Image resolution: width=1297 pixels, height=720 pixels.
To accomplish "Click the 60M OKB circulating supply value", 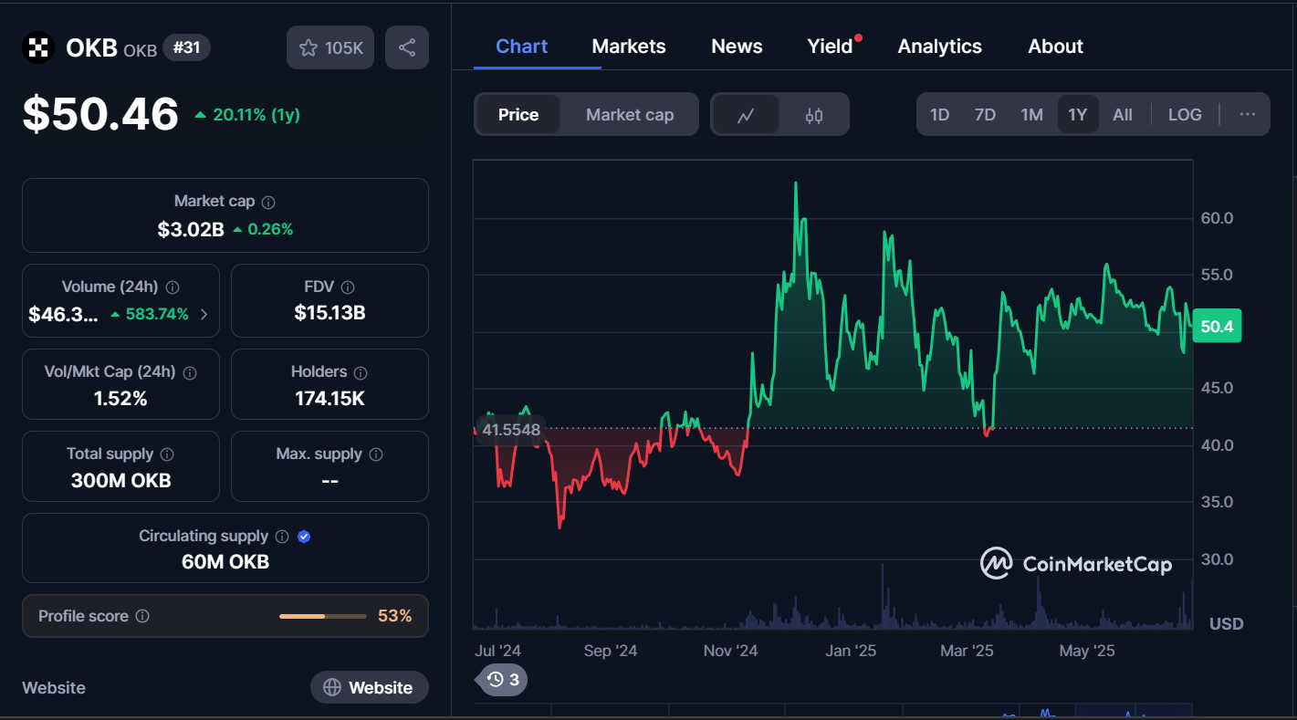I will [225, 562].
